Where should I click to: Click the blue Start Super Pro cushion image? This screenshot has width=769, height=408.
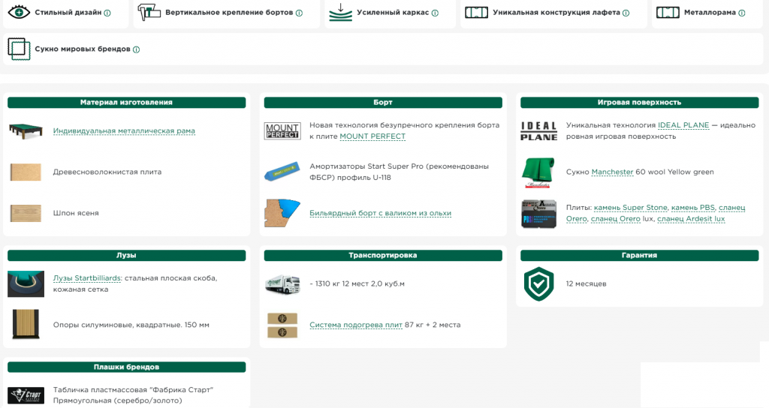click(282, 172)
